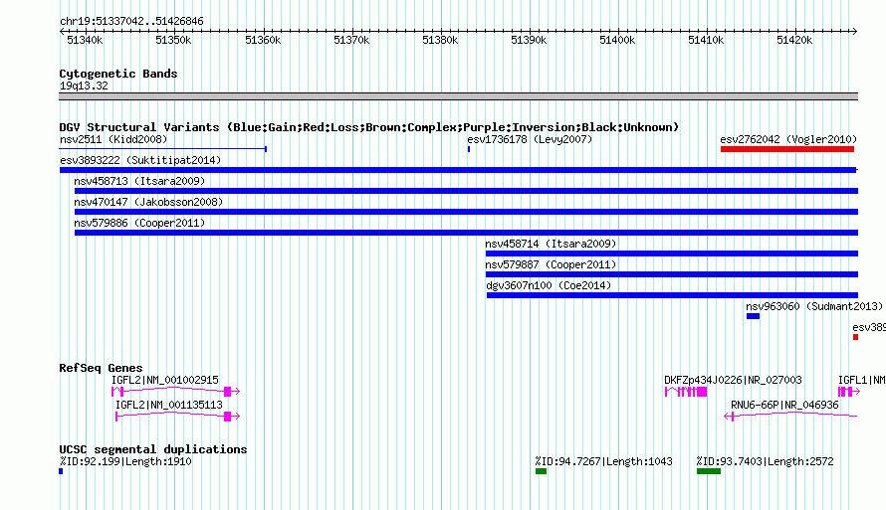Click the IGFL2|NM_001002915 gene label

[165, 380]
